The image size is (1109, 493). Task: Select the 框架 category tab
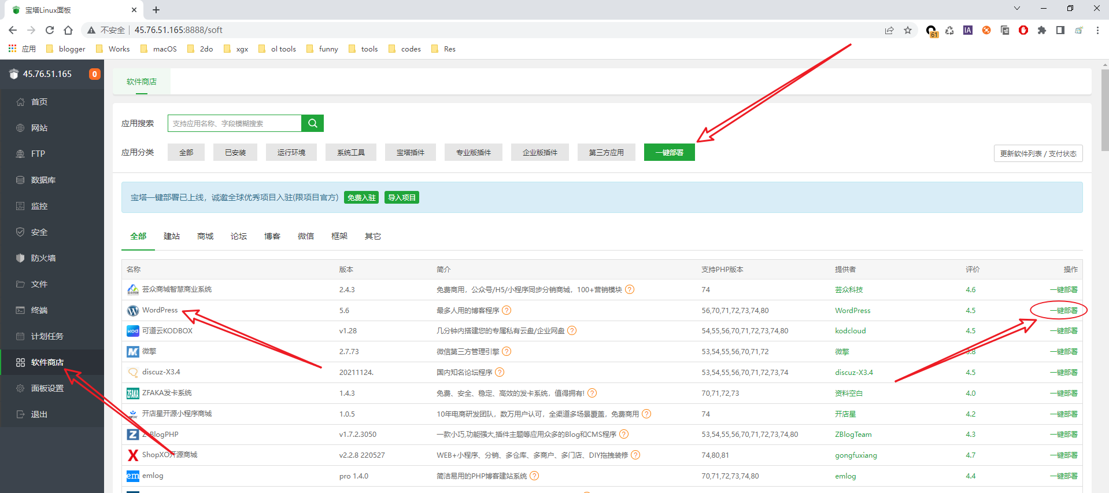click(x=339, y=236)
